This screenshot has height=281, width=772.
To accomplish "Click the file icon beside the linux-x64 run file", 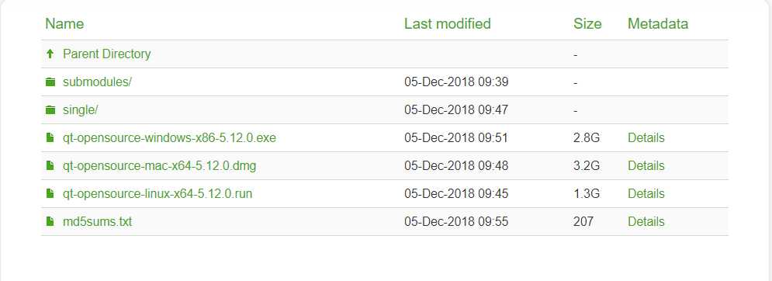I will point(50,194).
